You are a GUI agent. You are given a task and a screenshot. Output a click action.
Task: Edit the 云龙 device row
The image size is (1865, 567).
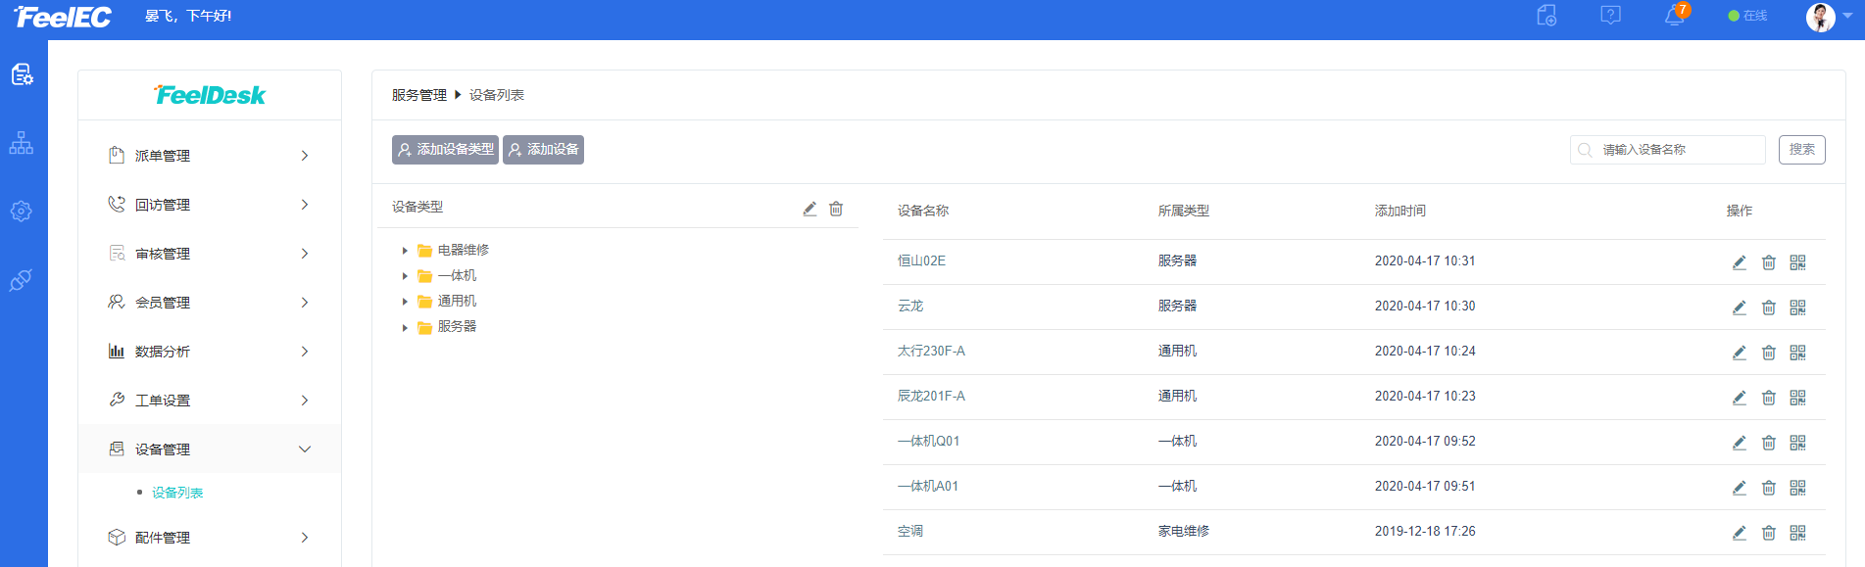[1740, 307]
